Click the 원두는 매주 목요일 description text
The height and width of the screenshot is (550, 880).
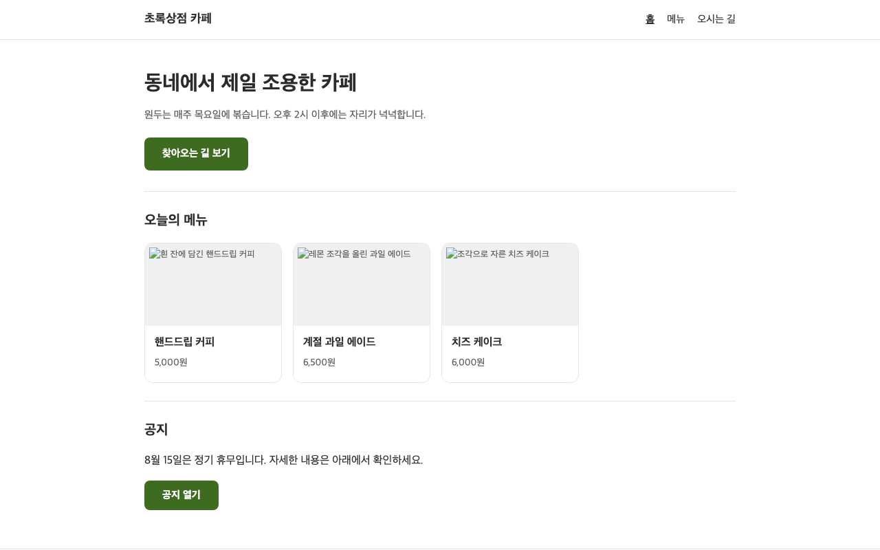pos(285,114)
